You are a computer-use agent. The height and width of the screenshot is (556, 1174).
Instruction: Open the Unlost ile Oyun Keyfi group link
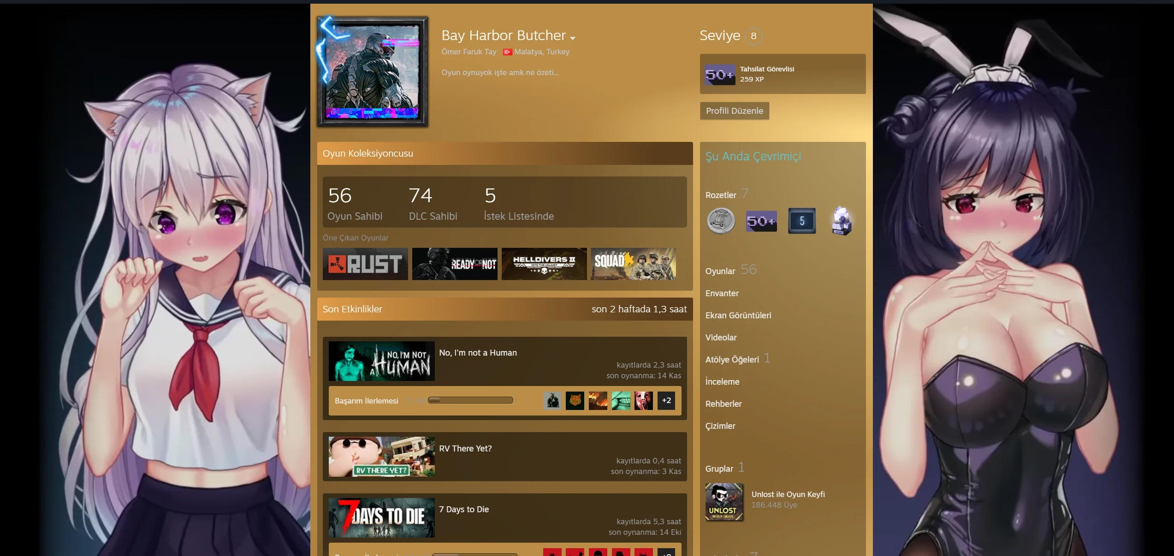(x=788, y=494)
